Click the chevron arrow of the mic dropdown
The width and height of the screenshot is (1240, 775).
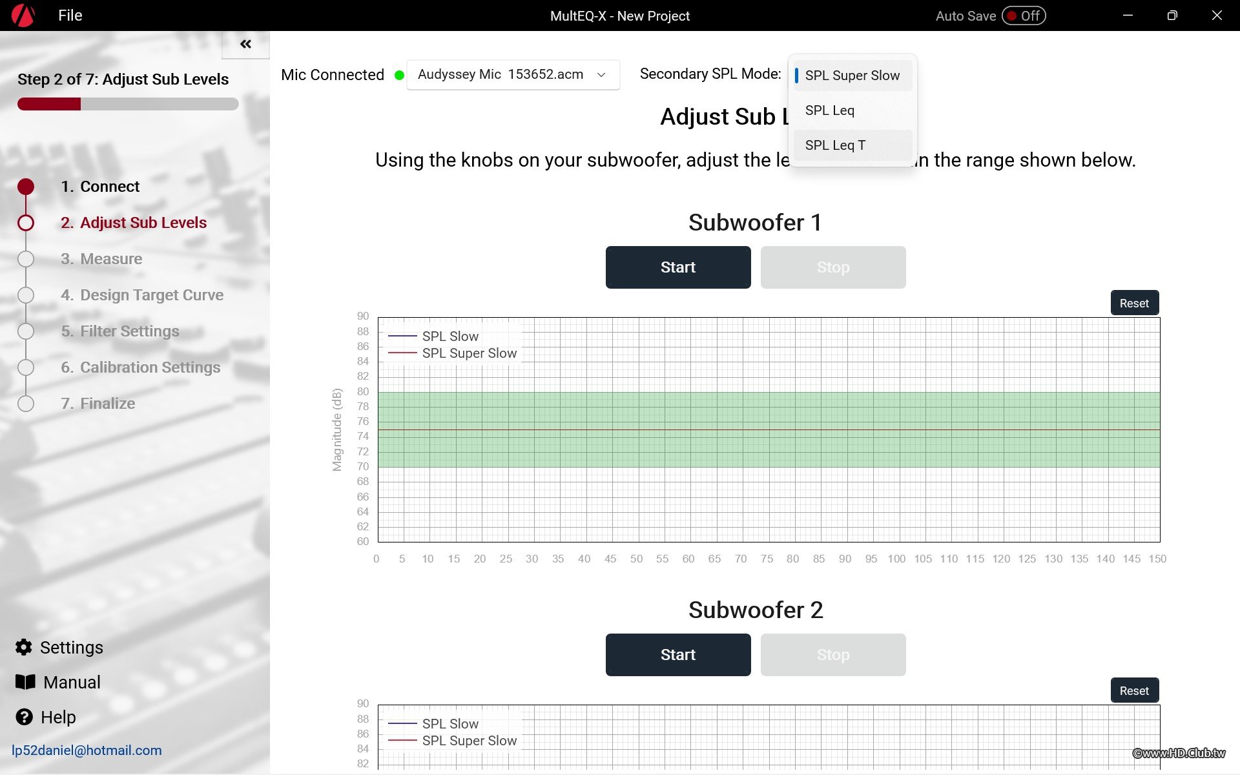pos(601,75)
